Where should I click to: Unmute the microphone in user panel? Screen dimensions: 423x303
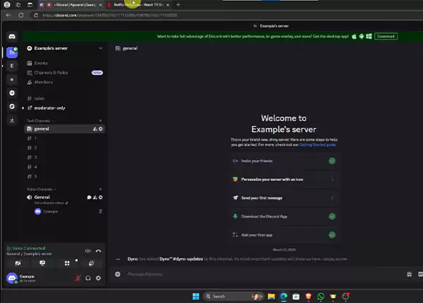(78, 278)
